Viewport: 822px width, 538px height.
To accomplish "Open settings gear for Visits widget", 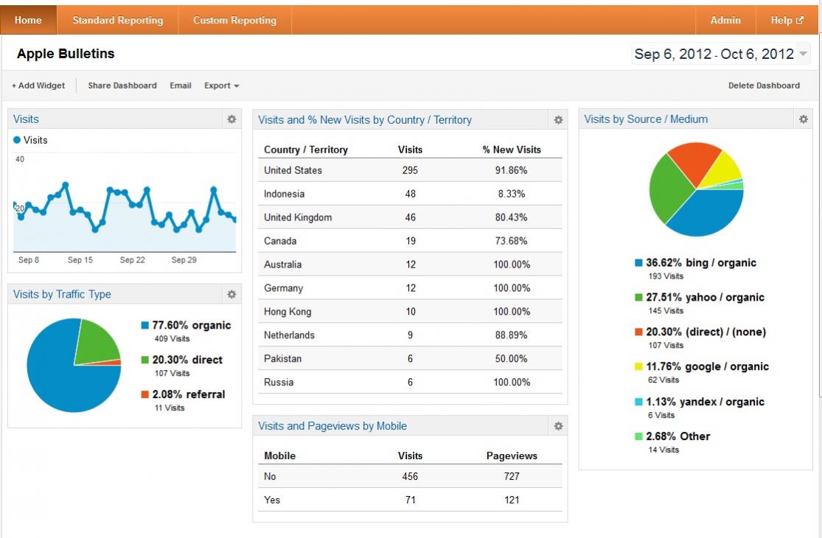I will [231, 119].
